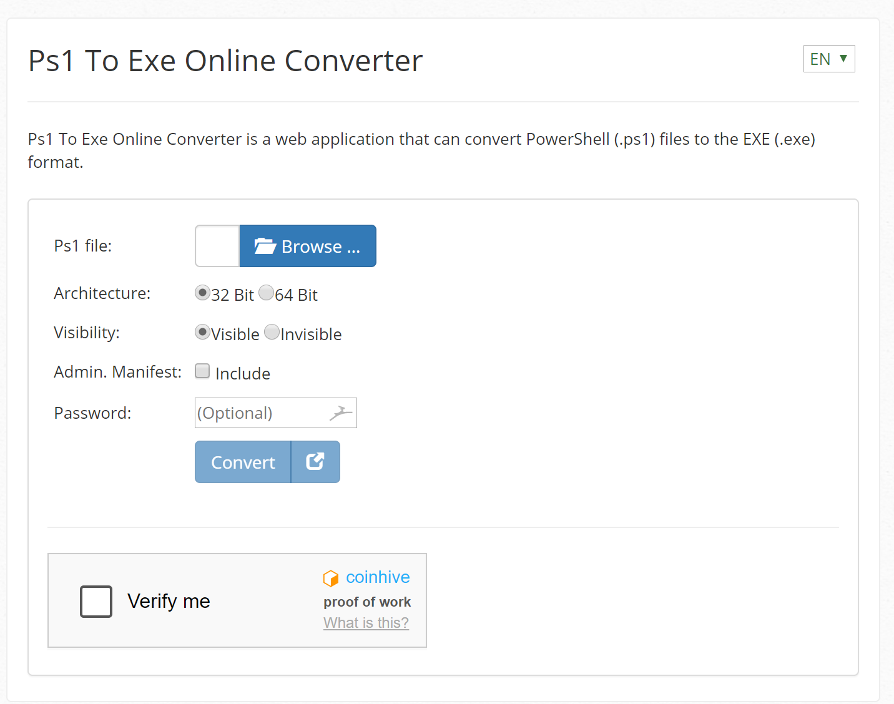Viewport: 894px width, 704px height.
Task: Check the Verify me box
Action: tap(96, 601)
